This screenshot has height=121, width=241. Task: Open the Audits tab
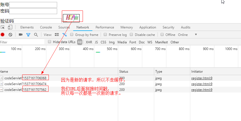coord(186,27)
